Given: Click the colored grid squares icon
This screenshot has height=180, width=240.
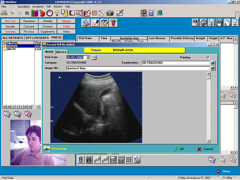Looking at the screenshot, I should pyautogui.click(x=129, y=160).
